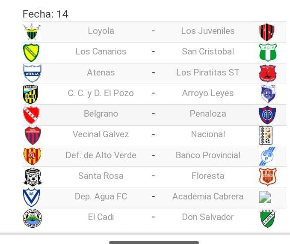
Task: Click the Banco Provincial CBP logo
Action: tap(268, 156)
